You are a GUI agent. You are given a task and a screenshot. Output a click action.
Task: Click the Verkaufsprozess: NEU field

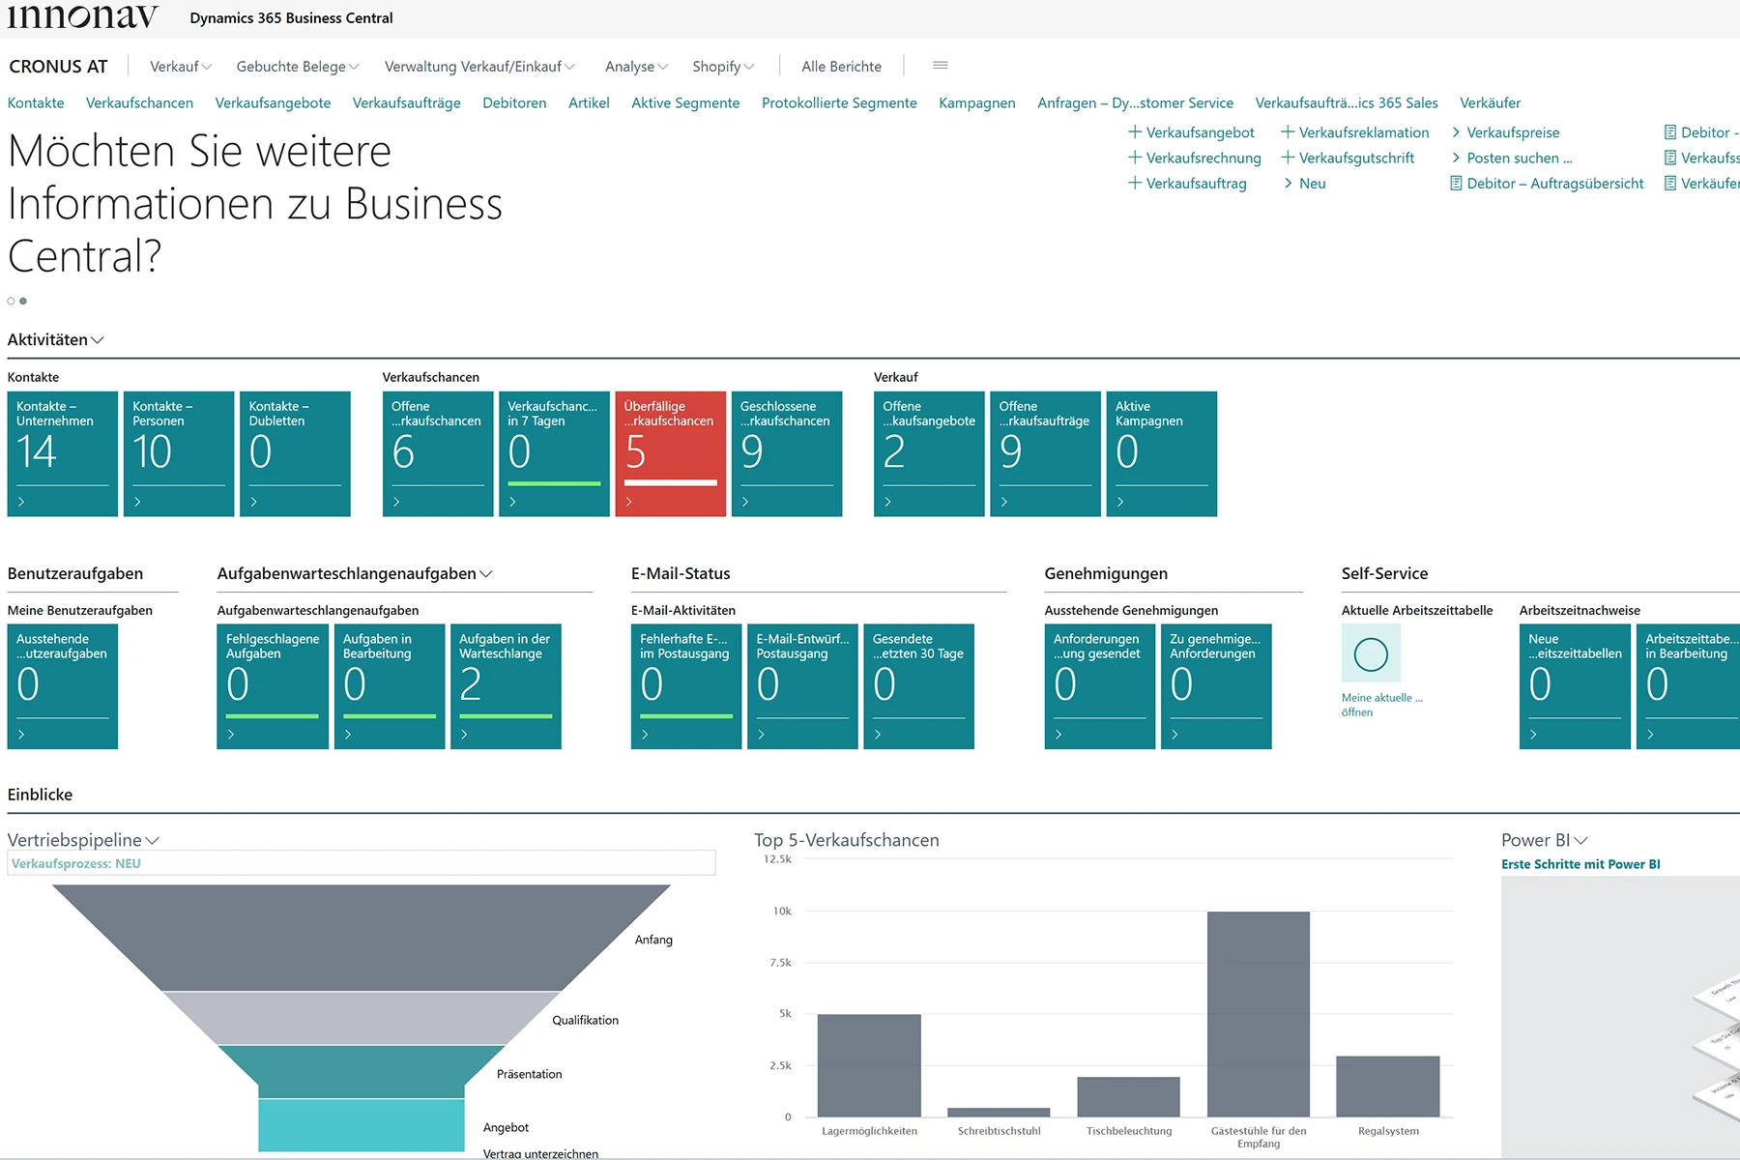coord(361,863)
